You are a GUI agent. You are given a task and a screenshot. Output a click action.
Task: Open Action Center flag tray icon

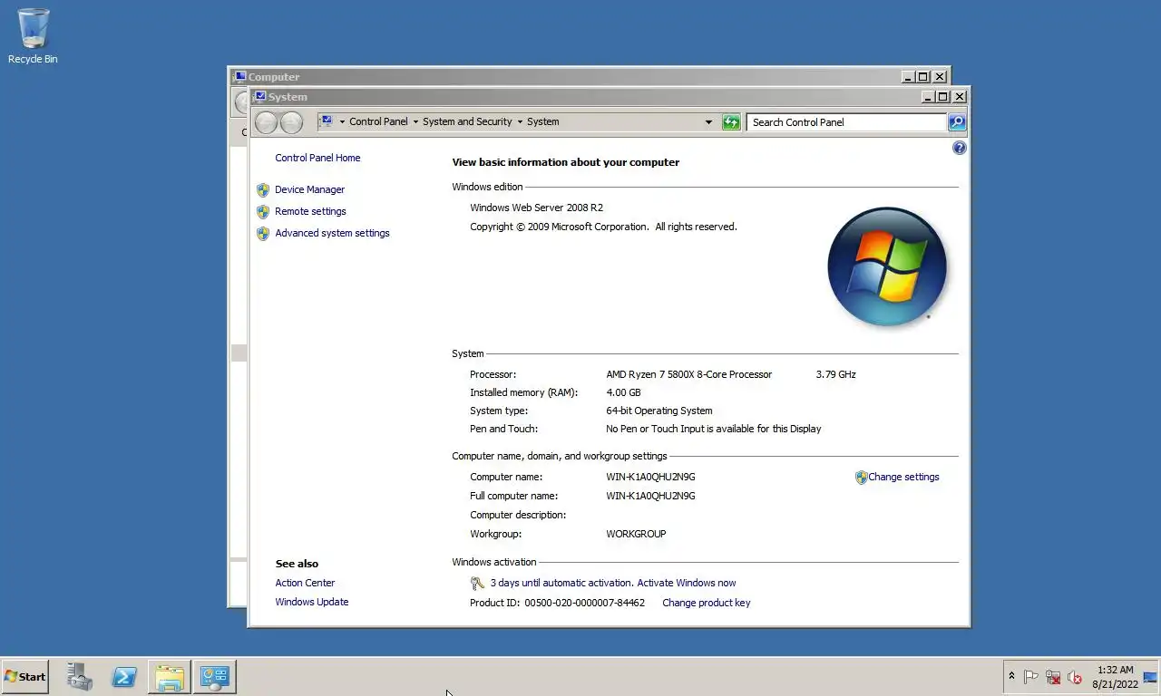(x=1031, y=677)
